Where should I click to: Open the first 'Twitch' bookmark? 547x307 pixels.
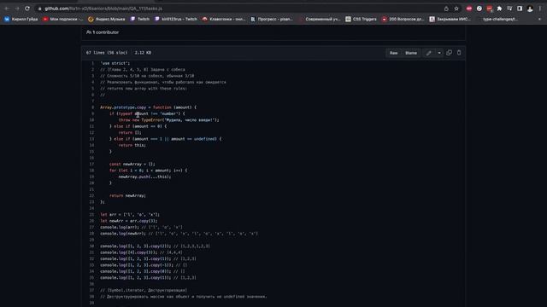[x=140, y=19]
